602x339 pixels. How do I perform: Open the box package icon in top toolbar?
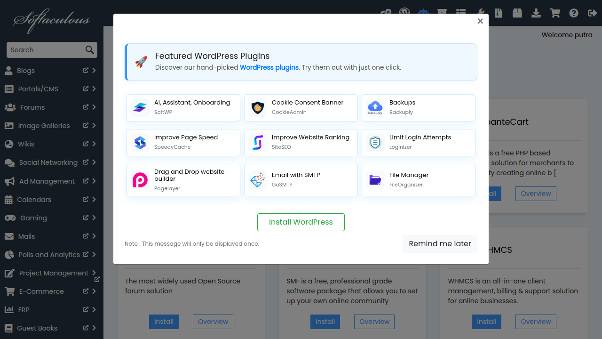click(517, 13)
